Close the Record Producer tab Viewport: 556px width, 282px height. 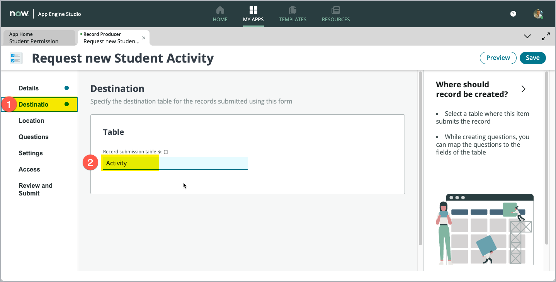144,38
